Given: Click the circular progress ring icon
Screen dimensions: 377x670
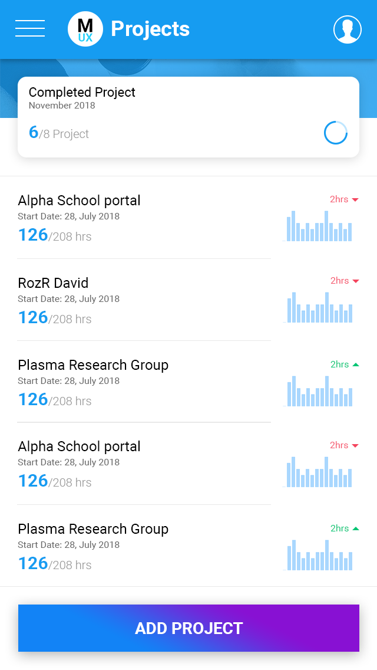Looking at the screenshot, I should pyautogui.click(x=336, y=133).
